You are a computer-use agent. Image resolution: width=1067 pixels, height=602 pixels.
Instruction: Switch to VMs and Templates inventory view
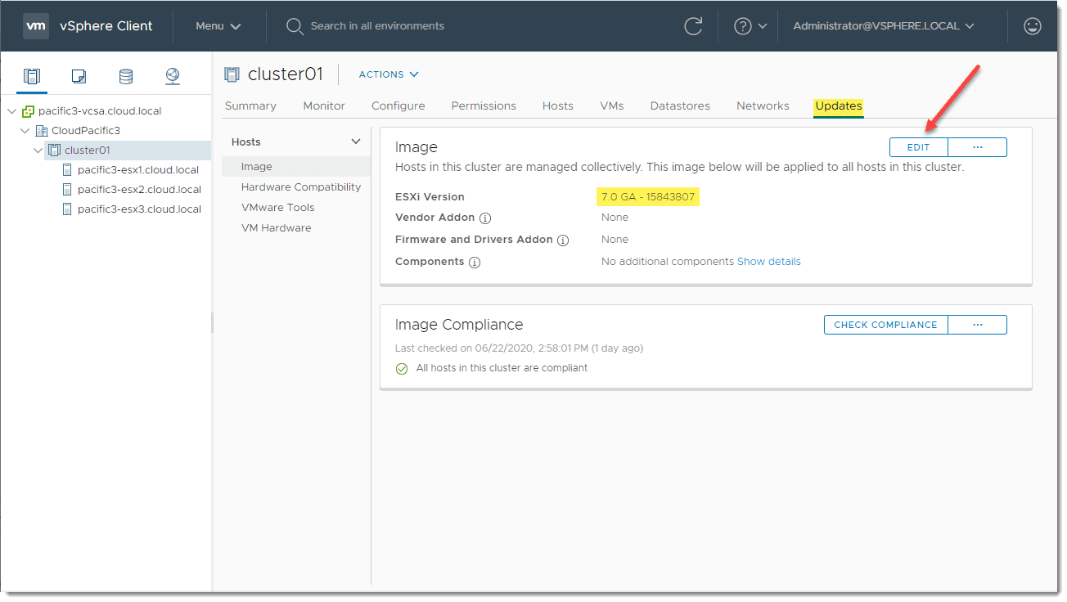tap(79, 76)
